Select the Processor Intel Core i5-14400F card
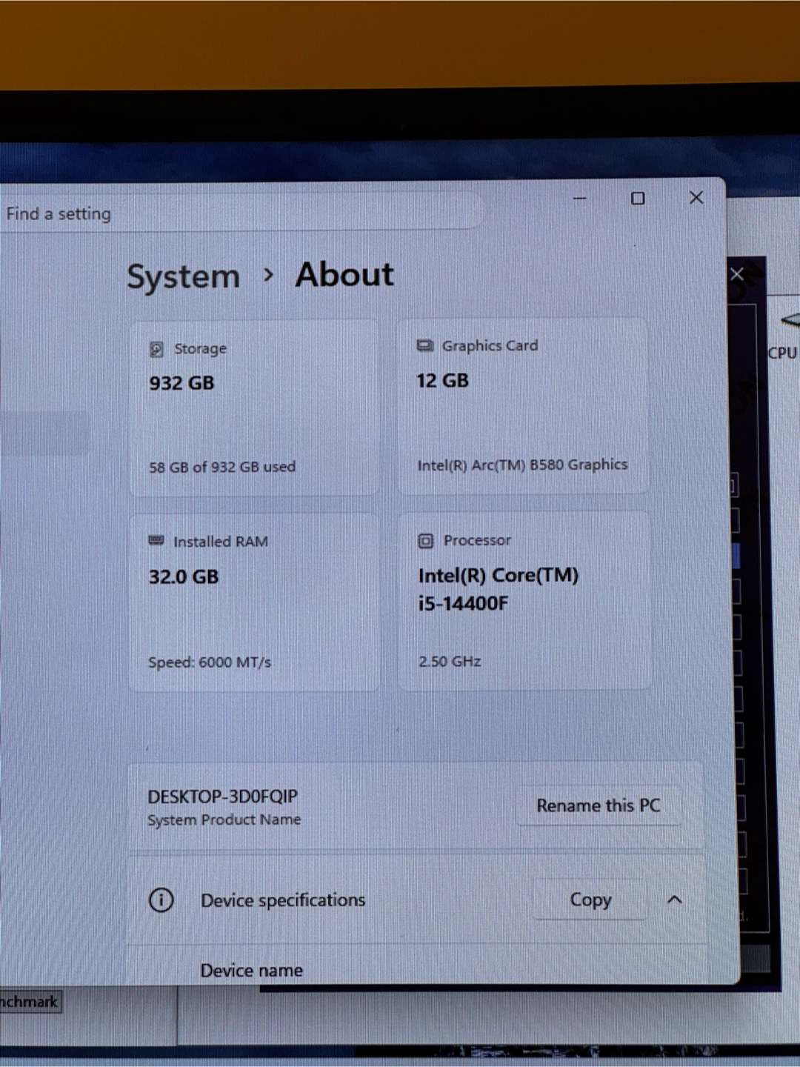Viewport: 800px width, 1067px height. (524, 601)
